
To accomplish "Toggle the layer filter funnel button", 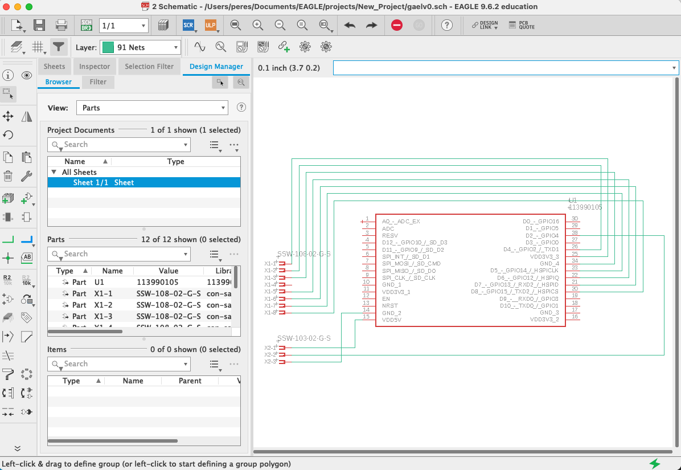I will 58,47.
